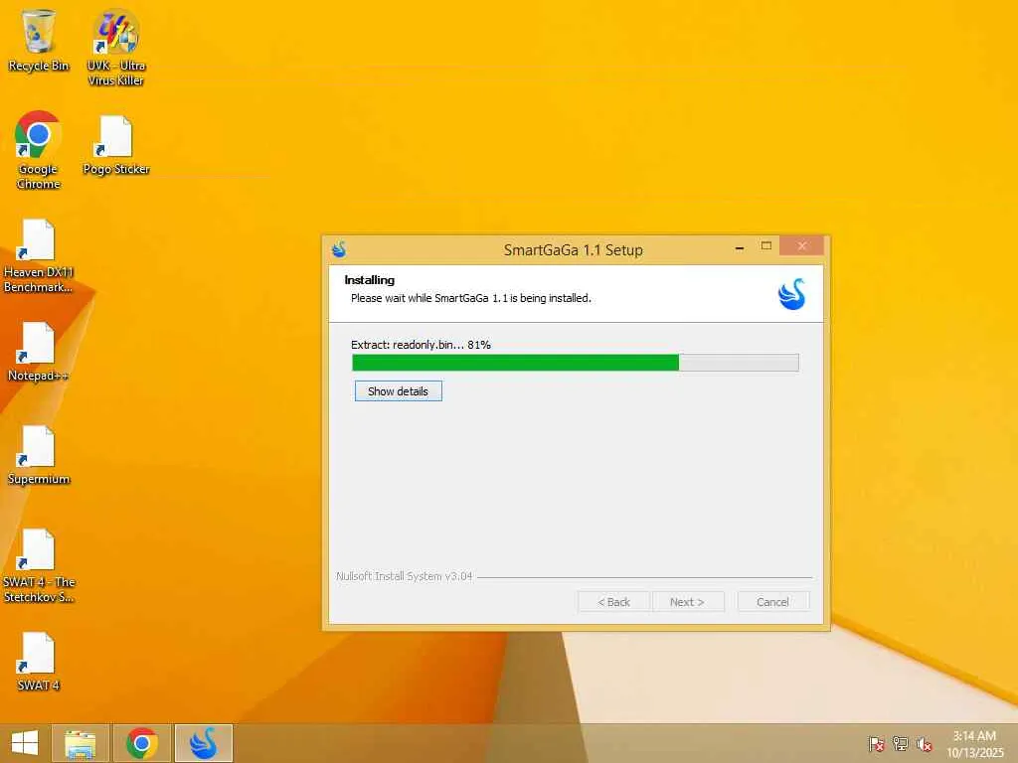Close the SmartGaGa Setup window

(x=802, y=246)
